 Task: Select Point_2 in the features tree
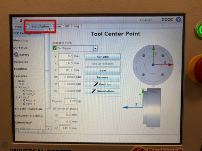tap(30, 94)
